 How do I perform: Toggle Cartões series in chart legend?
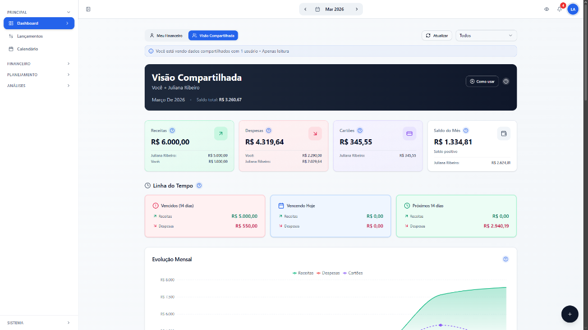(353, 273)
